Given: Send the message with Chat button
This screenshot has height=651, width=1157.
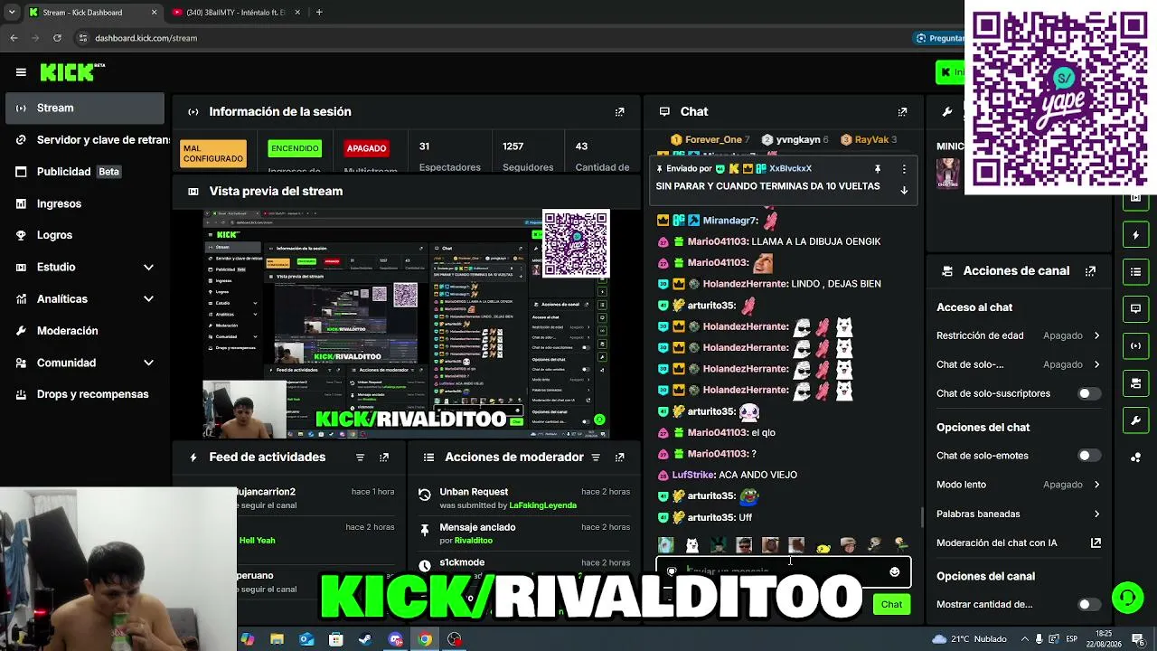Looking at the screenshot, I should (891, 605).
